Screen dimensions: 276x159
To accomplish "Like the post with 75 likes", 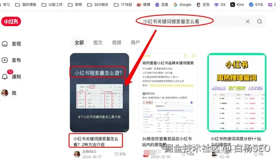I will 258,154.
